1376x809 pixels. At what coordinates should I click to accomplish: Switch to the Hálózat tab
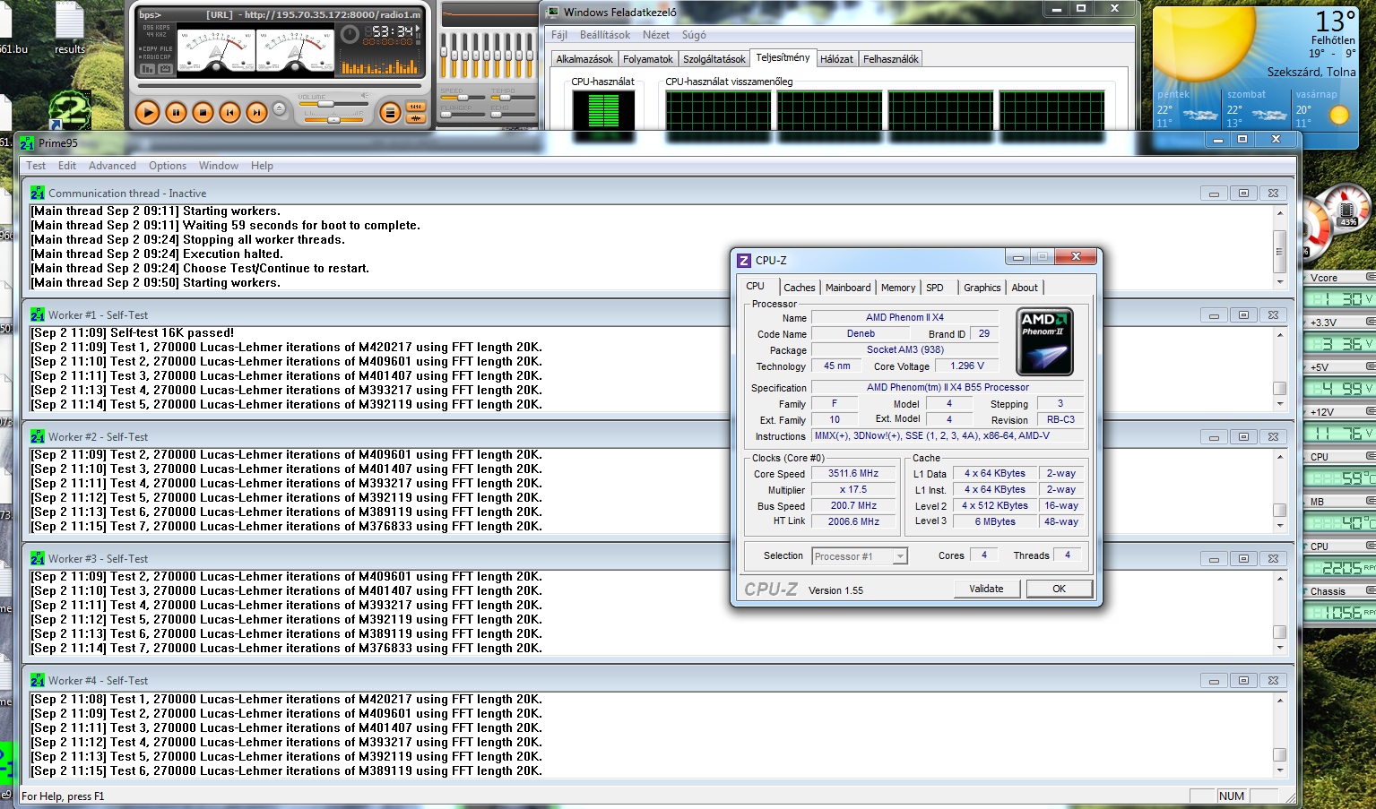[836, 59]
